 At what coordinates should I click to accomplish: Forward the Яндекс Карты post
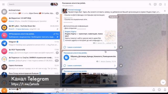pyautogui.click(x=121, y=47)
